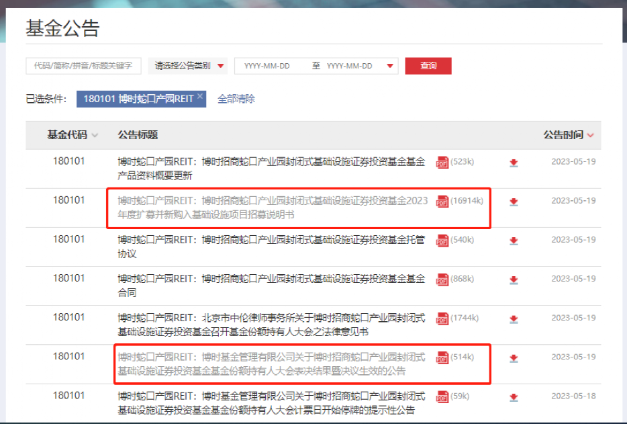This screenshot has height=424, width=627.
Task: Open PDF icon for 868k fund contract
Action: [442, 280]
